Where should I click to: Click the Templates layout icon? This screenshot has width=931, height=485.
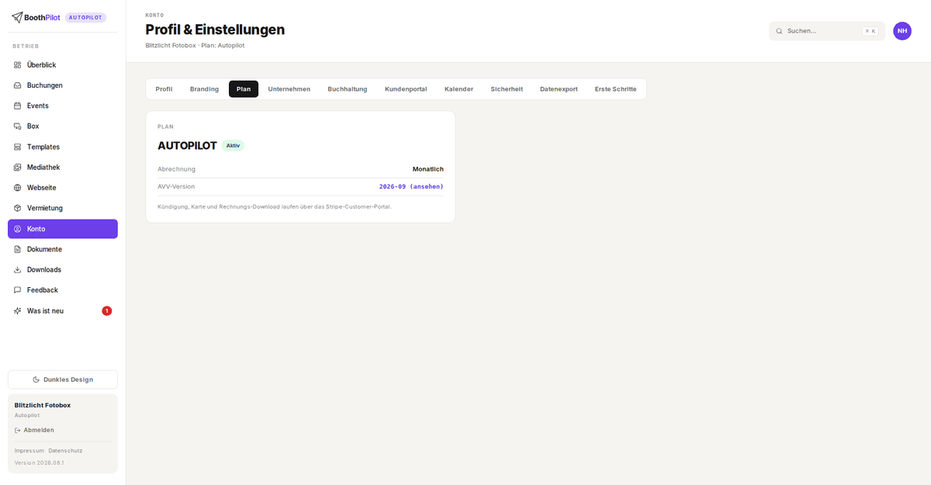18,147
